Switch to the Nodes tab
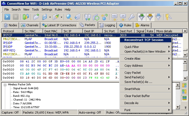This screenshot has width=189, height=116. pyautogui.click(x=10, y=25)
